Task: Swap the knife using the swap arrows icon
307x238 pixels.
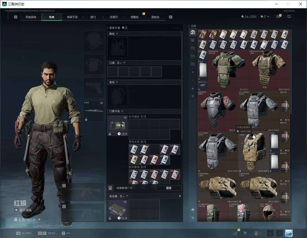Action: tap(101, 103)
